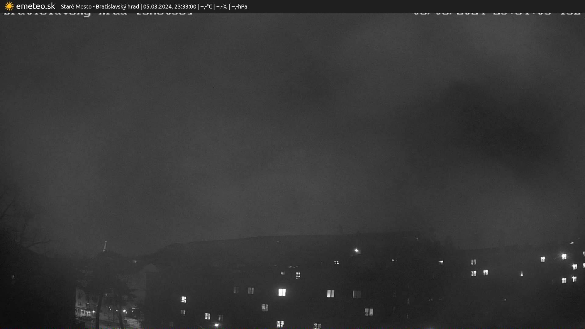Click the --,-°C temperature reading
Image resolution: width=585 pixels, height=329 pixels.
(206, 6)
